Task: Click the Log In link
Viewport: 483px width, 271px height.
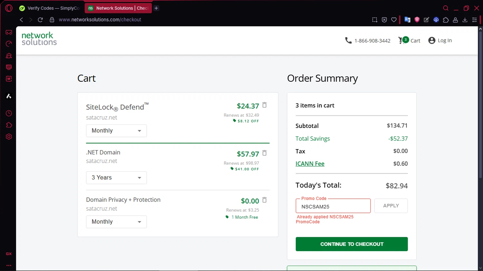Action: tap(440, 41)
